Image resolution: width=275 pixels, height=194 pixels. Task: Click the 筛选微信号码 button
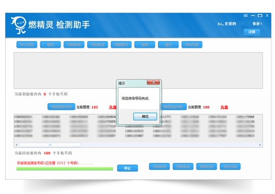coord(61,107)
